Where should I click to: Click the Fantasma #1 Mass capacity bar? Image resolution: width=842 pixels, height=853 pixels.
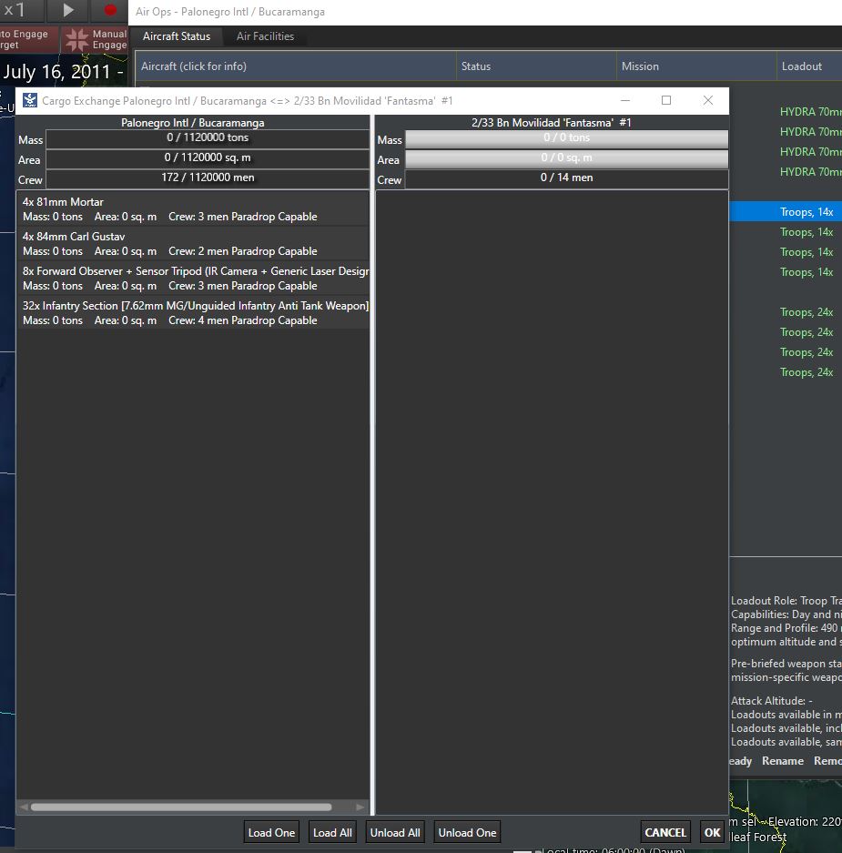click(567, 138)
